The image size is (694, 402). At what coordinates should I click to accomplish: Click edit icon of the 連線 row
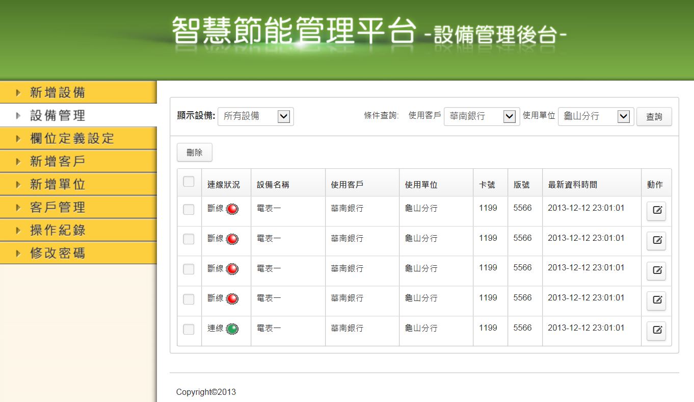656,331
